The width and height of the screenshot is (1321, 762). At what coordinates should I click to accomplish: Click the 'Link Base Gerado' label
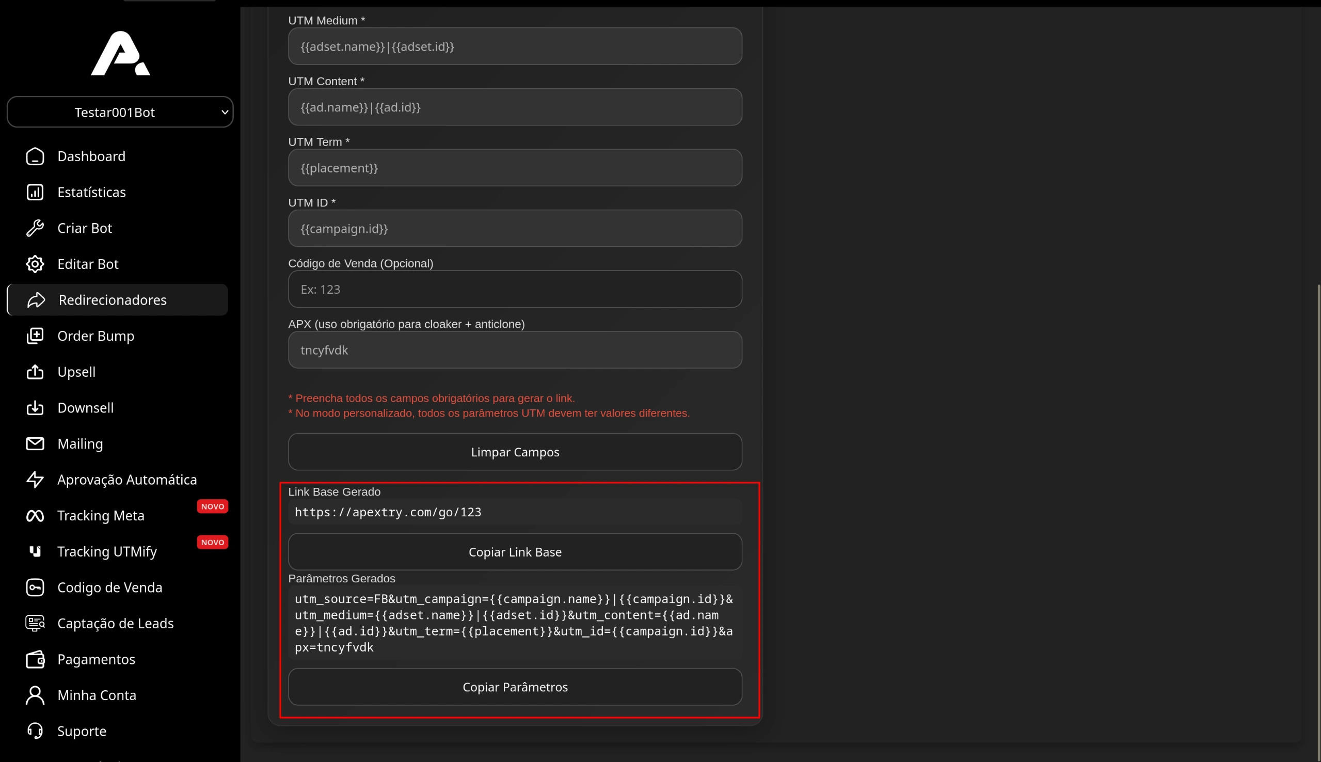click(335, 492)
